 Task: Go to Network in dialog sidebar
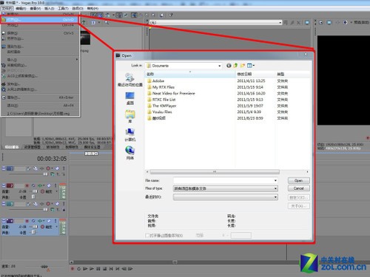click(x=129, y=153)
